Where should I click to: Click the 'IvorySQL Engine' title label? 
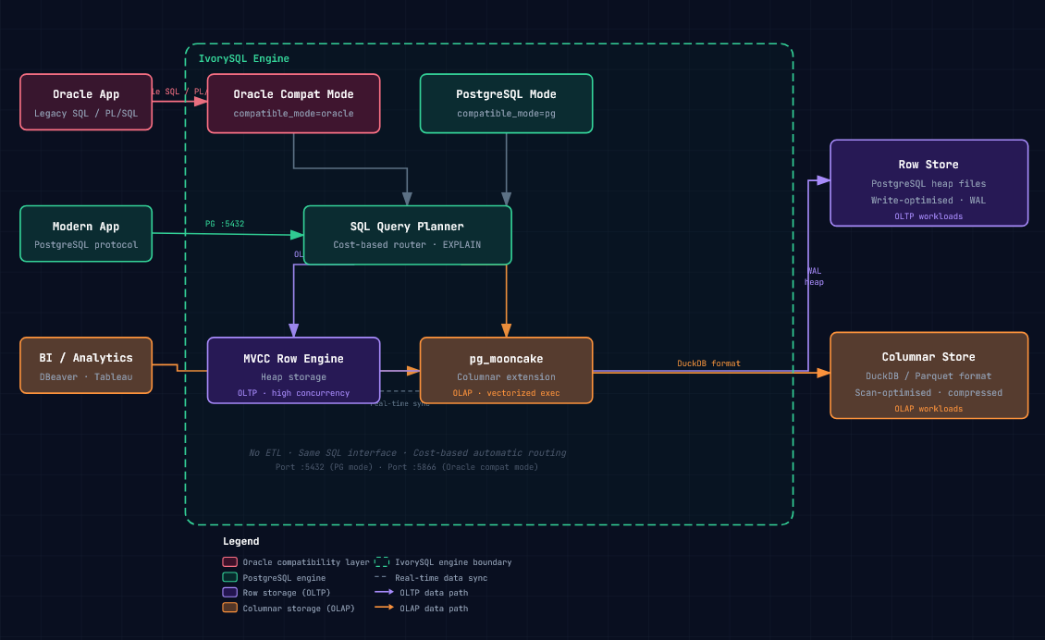[244, 58]
